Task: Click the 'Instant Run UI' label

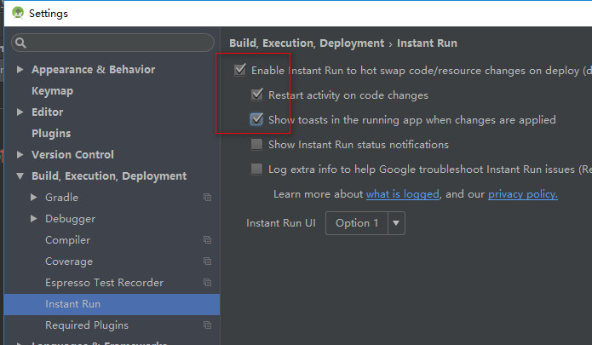Action: pos(281,223)
